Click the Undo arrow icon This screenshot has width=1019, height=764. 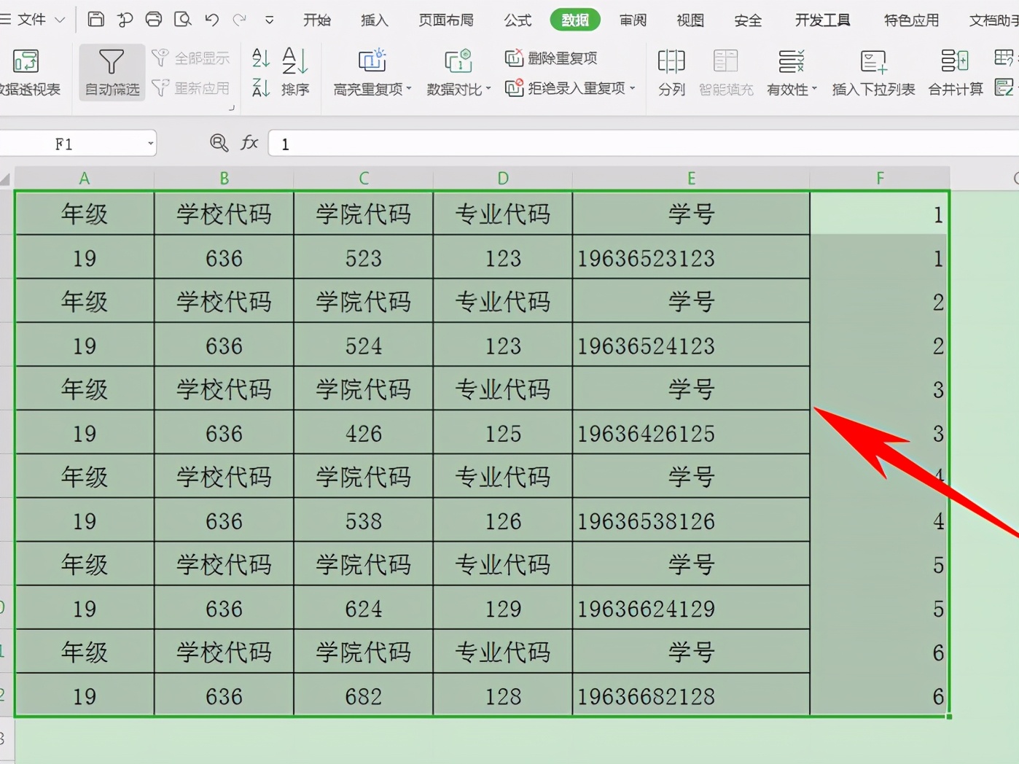211,20
